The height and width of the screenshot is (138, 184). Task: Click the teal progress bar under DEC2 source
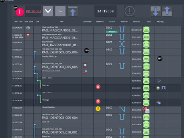111,32
